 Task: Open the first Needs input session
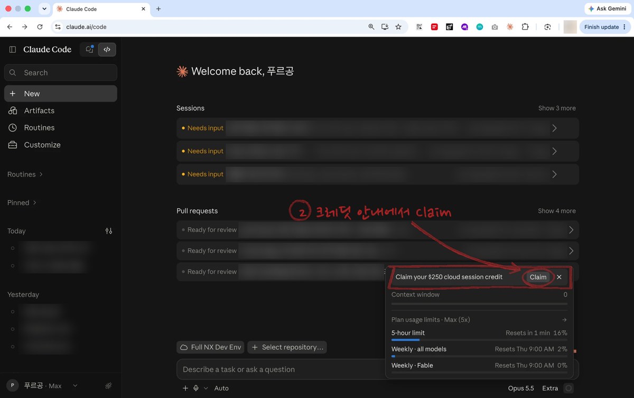pos(378,128)
